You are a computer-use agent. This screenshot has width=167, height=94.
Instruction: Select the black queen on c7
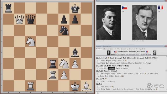pyautogui.click(x=31, y=19)
